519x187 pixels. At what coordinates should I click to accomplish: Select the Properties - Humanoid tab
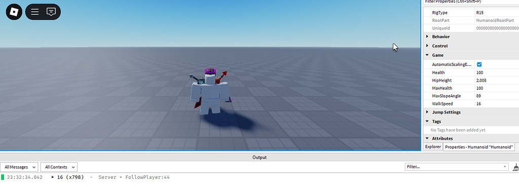(479, 146)
